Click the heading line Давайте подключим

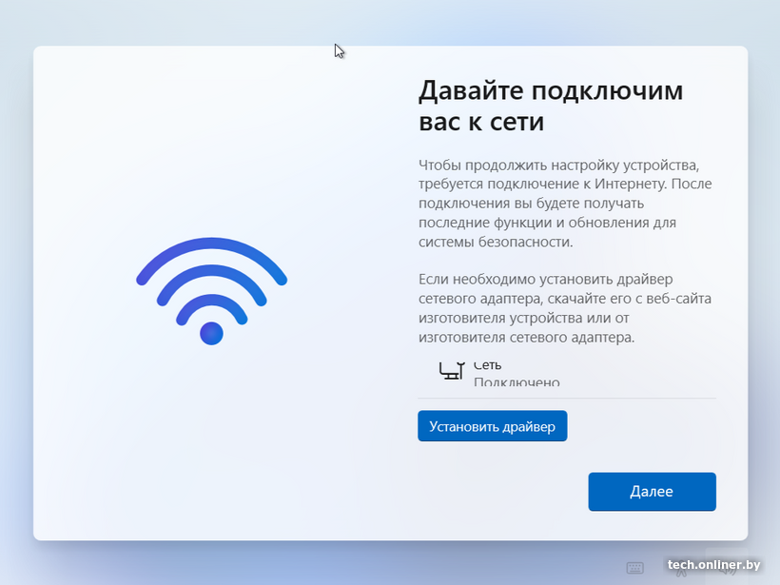pyautogui.click(x=551, y=90)
